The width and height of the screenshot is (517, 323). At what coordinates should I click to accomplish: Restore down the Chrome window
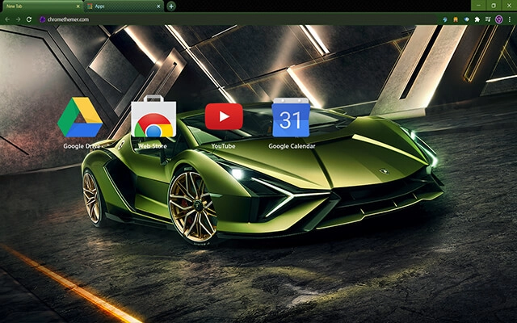(494, 6)
